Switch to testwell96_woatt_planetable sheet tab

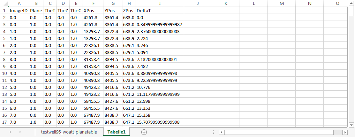69,132
